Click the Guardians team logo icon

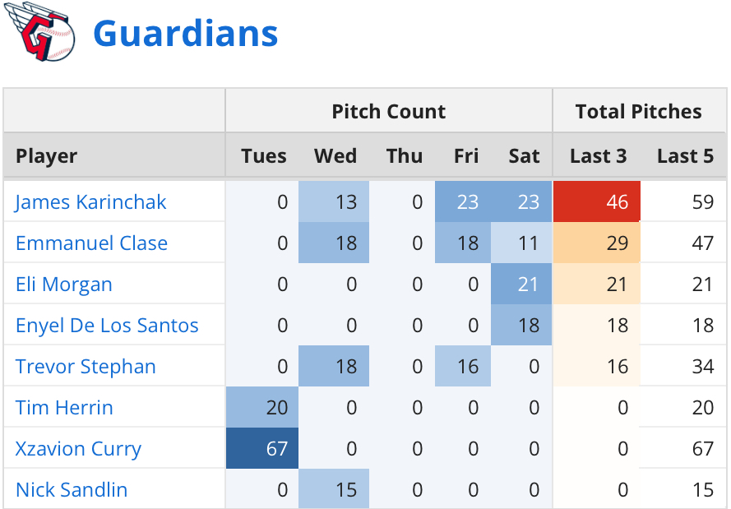pyautogui.click(x=40, y=35)
